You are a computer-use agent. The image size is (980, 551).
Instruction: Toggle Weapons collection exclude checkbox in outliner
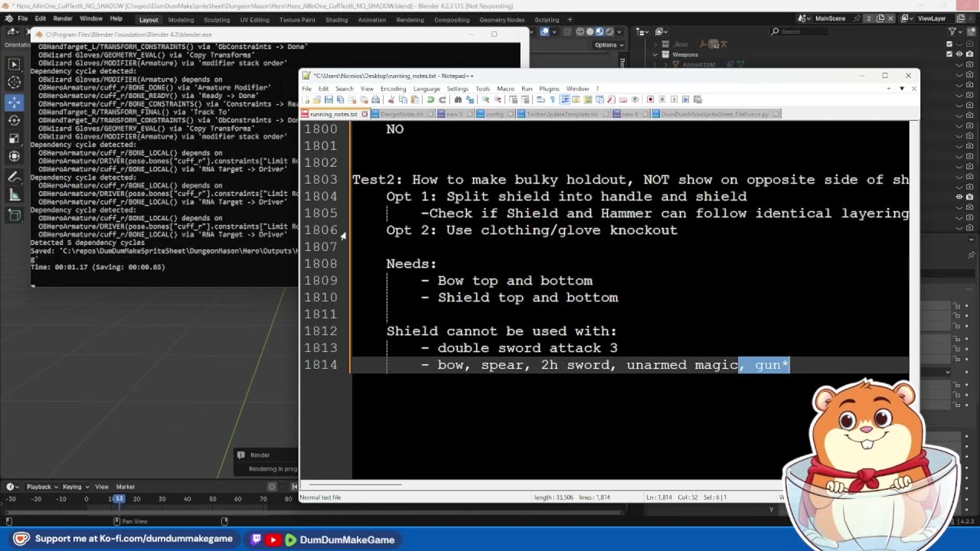(x=949, y=54)
